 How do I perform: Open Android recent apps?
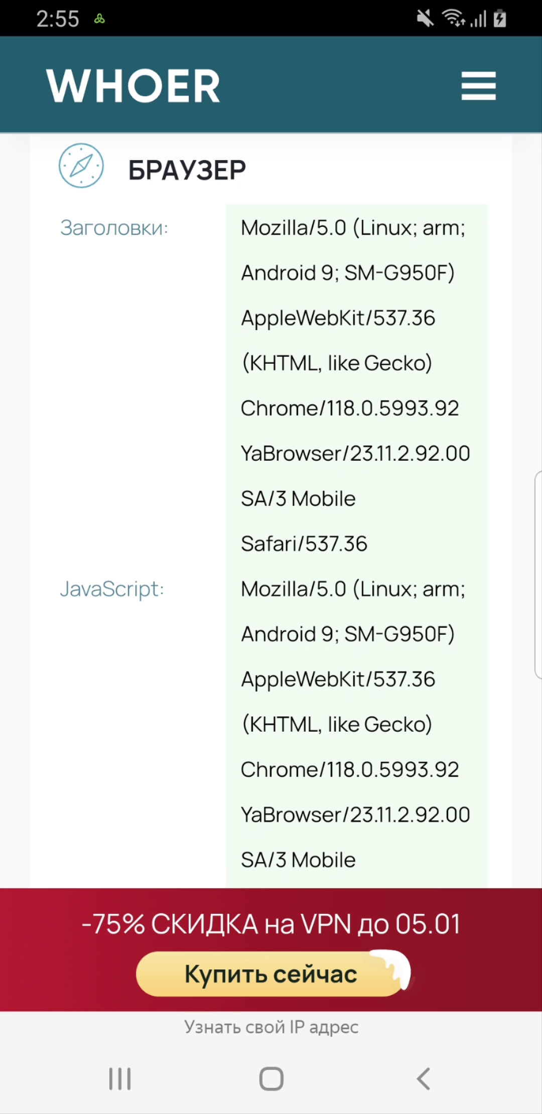[x=120, y=1078]
